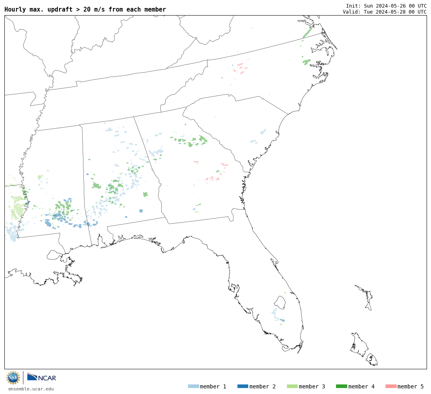Click the member 2 dark blue swatch
Screen dimensions: 431x394
point(243,386)
